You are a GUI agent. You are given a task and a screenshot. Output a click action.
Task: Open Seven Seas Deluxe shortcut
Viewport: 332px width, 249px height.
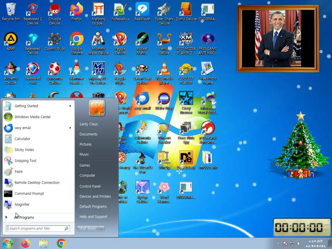142,73
